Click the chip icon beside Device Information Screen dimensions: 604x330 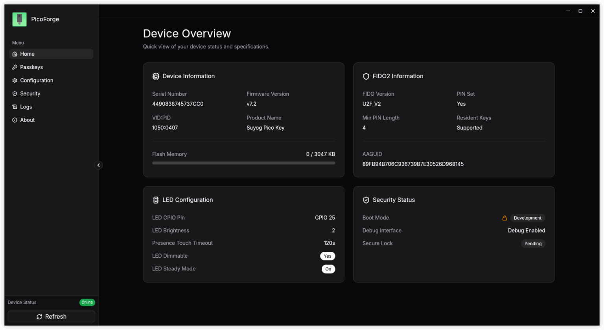156,76
